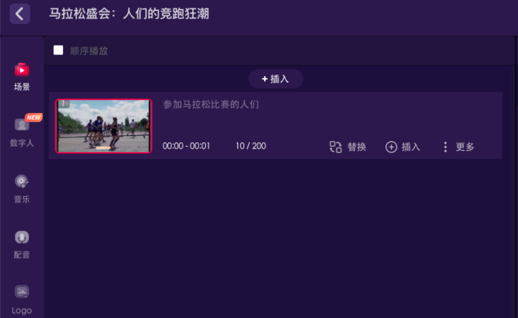This screenshot has height=318, width=518.
Task: Click the 10 / 200 character counter
Action: [x=251, y=146]
